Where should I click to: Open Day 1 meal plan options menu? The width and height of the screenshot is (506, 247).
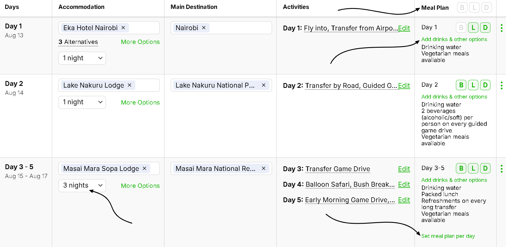tap(502, 28)
